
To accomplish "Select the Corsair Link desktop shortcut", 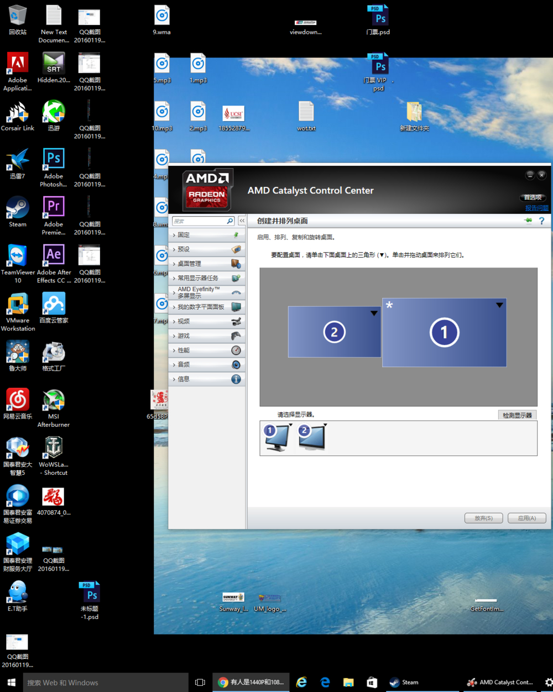I will coord(18,116).
